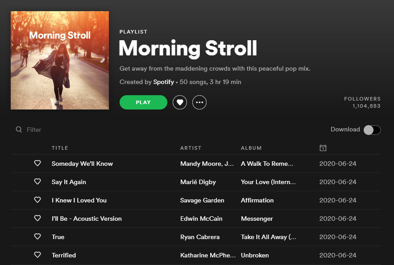The width and height of the screenshot is (394, 265).
Task: Sort songs by the TITLE column
Action: pos(60,147)
